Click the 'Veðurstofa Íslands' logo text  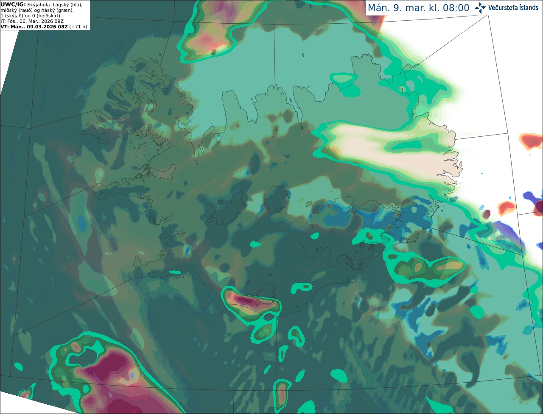pos(513,8)
